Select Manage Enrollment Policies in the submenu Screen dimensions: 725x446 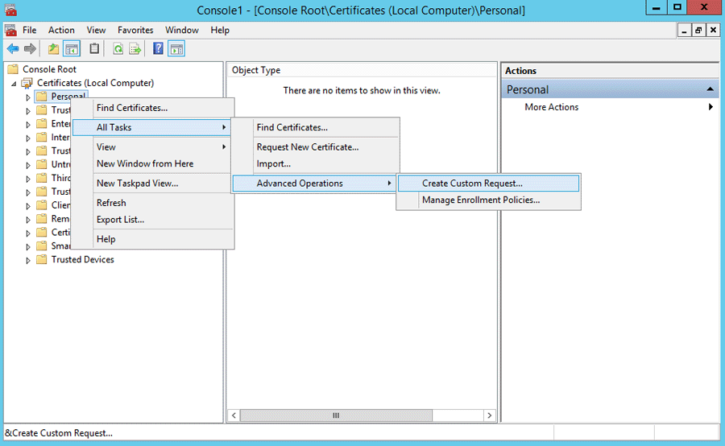(481, 200)
